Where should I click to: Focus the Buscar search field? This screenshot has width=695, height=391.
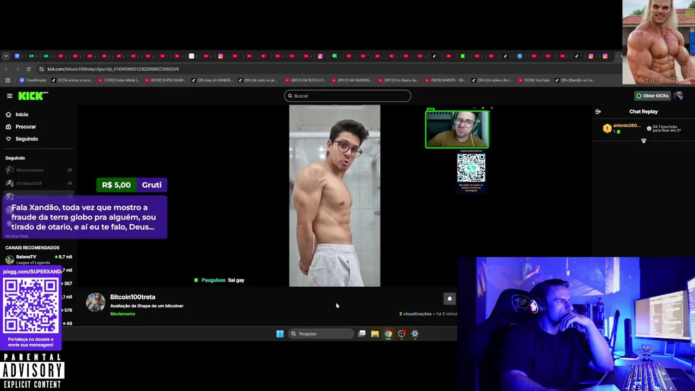click(x=347, y=96)
